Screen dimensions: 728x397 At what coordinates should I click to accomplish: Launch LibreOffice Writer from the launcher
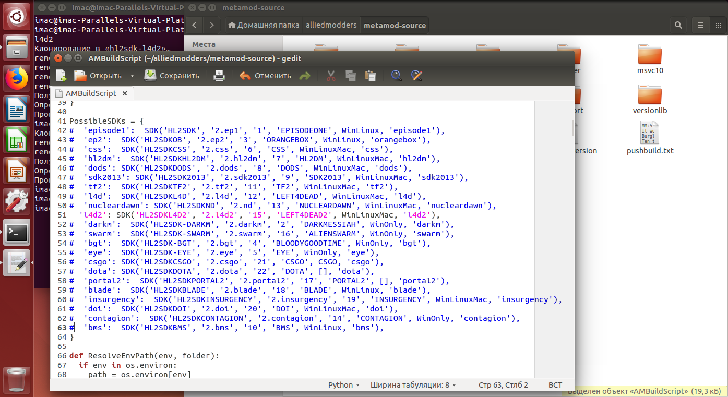17,110
